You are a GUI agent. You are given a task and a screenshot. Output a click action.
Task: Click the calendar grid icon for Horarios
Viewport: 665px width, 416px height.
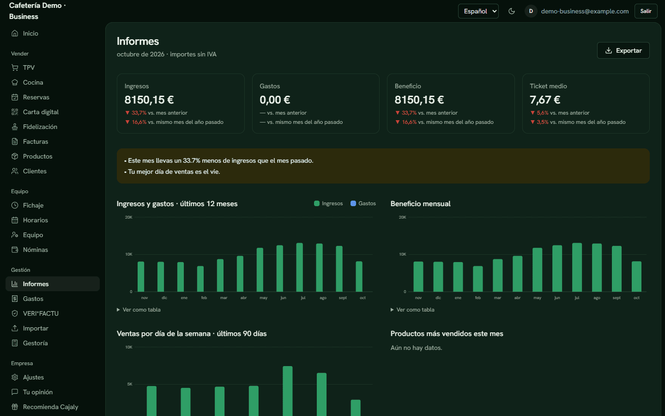[15, 220]
